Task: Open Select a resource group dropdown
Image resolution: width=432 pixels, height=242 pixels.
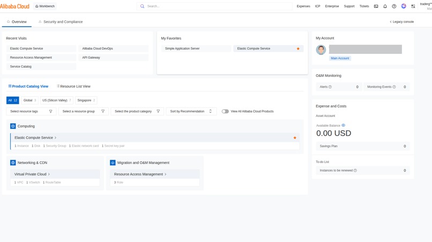Action: coord(84,111)
